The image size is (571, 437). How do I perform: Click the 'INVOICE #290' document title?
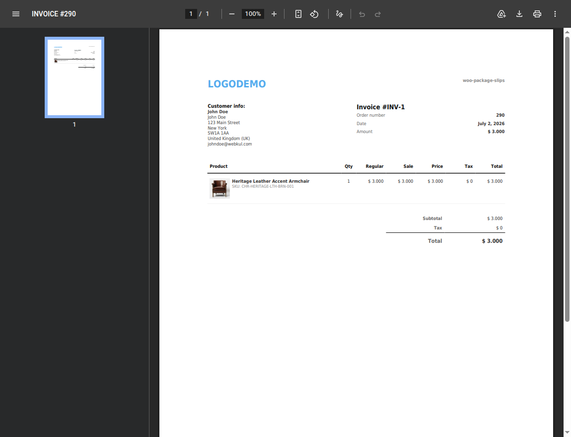point(54,14)
